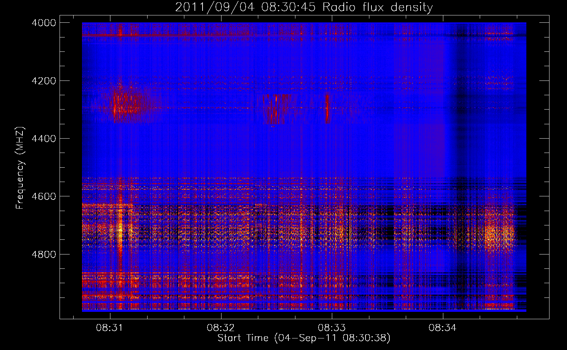
Task: Click the "Frequency (MHZ)" axis label
Action: coord(20,168)
